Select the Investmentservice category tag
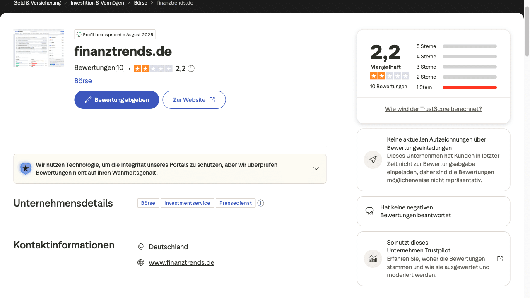Image resolution: width=530 pixels, height=298 pixels. point(187,203)
